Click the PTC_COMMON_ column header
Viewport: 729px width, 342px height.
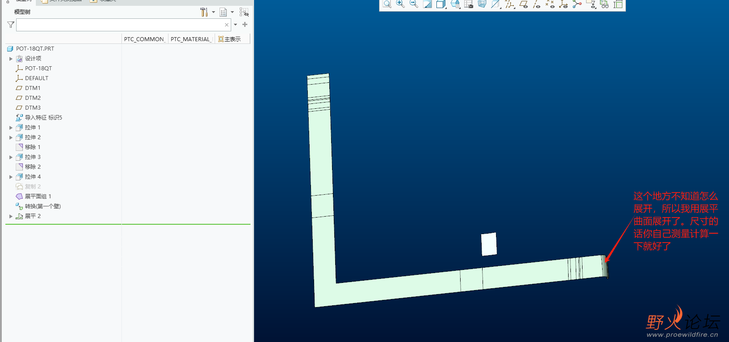[144, 39]
